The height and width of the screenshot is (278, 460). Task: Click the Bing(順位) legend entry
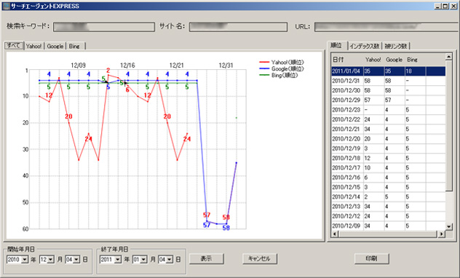coord(279,76)
